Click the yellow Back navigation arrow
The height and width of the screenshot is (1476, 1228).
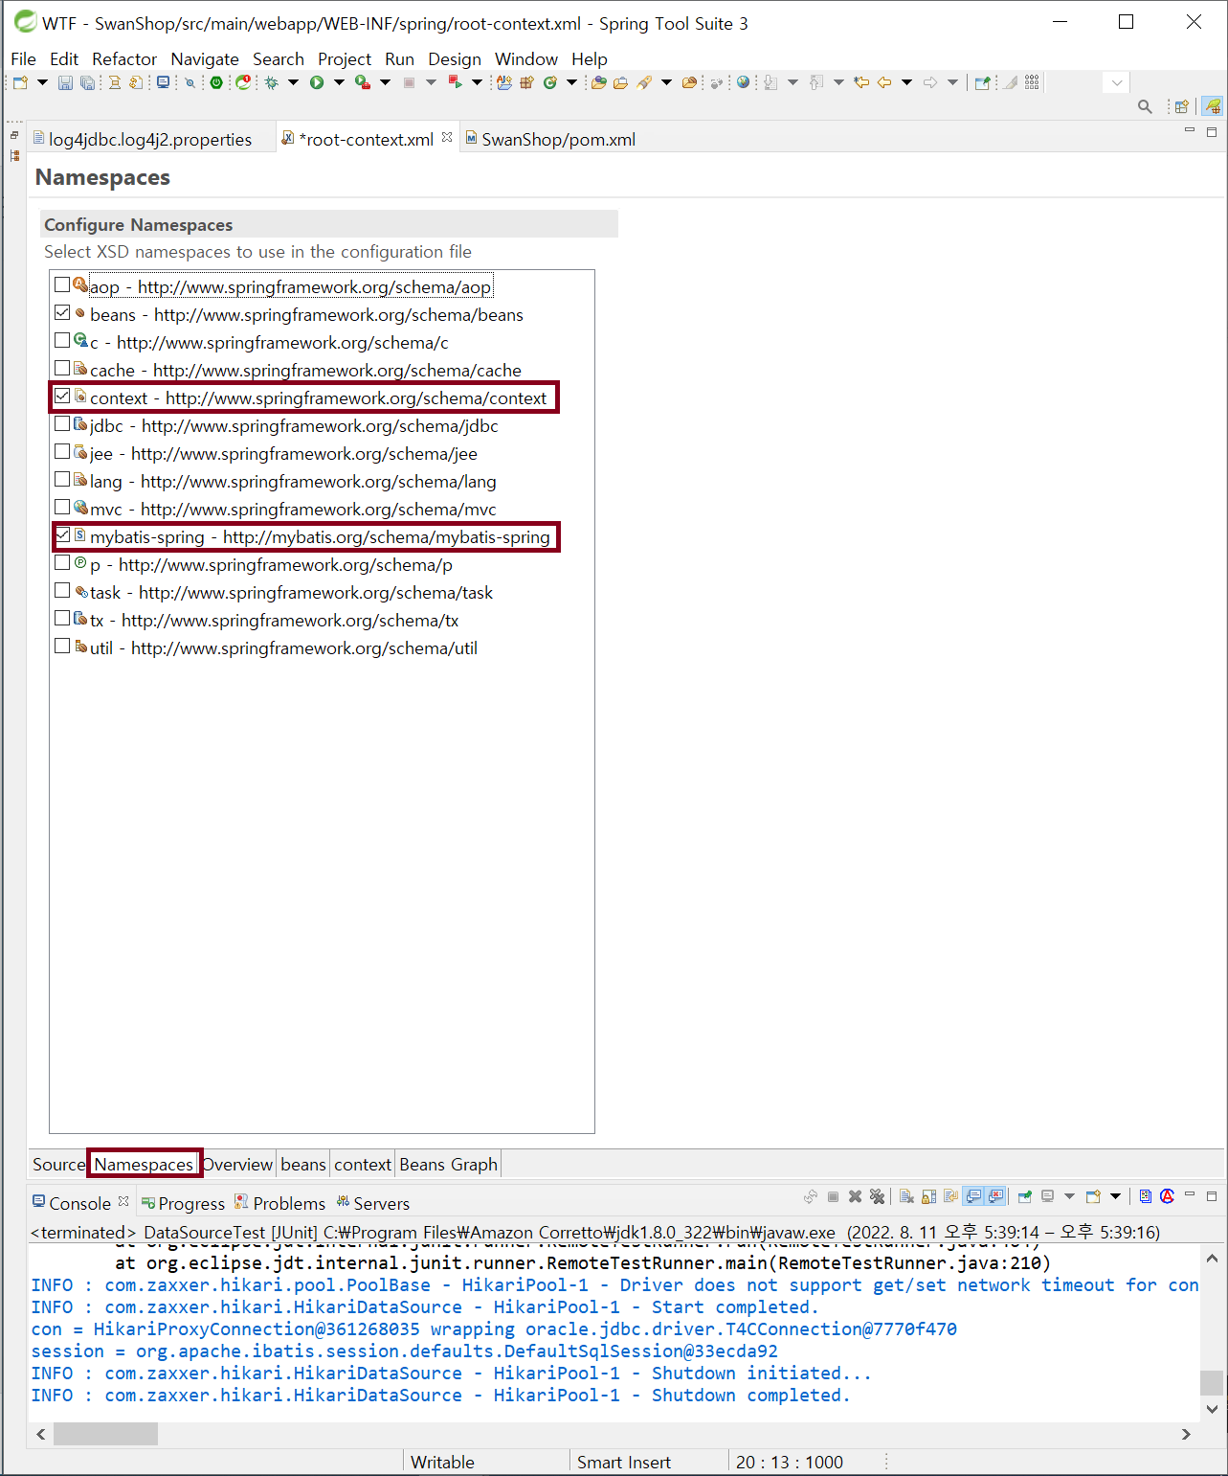(884, 82)
